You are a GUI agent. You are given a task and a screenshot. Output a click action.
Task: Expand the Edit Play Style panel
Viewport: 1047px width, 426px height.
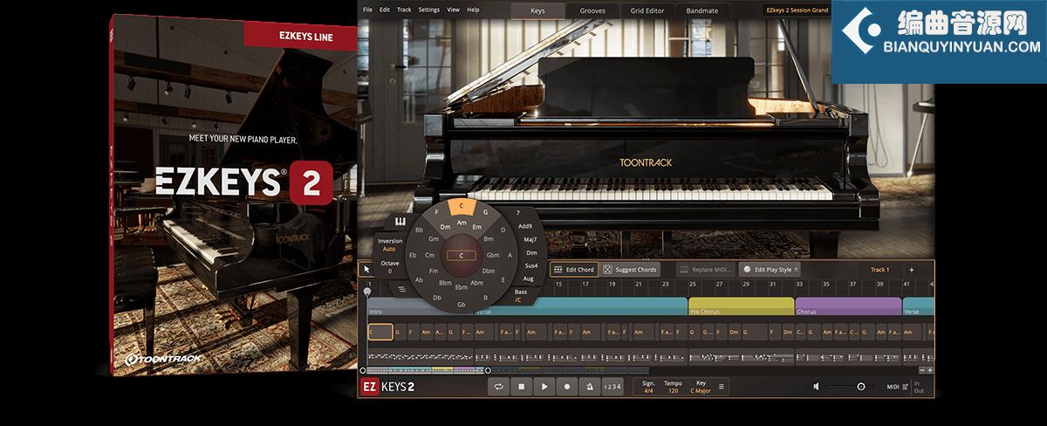pos(770,270)
